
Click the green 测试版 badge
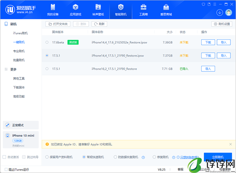click(73, 42)
